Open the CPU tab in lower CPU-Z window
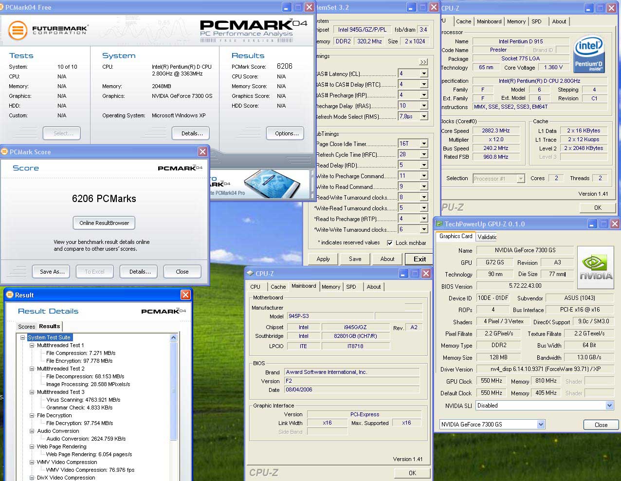 [x=255, y=287]
